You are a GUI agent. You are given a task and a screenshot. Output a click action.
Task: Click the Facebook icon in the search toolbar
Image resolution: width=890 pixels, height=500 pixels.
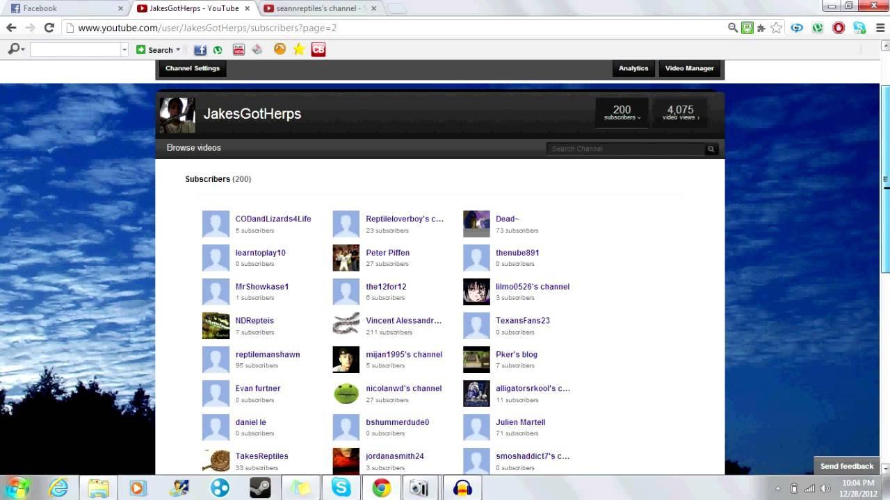[x=200, y=49]
